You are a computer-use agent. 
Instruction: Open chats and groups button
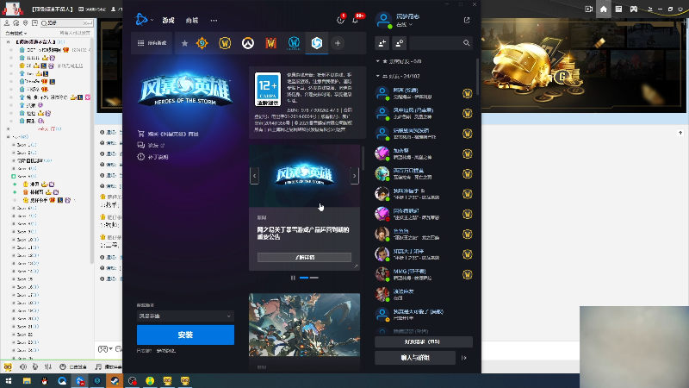tap(415, 358)
